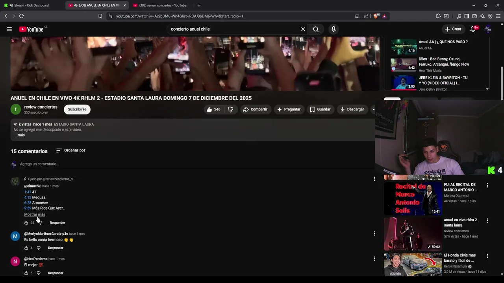Switch to Stream - Kick Dashboard tab

tap(31, 6)
